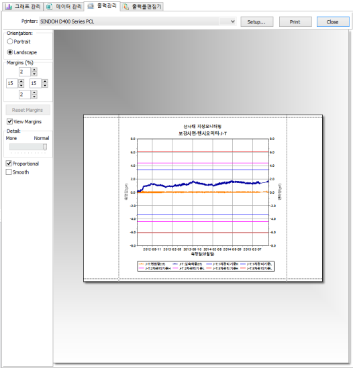This screenshot has height=368, width=353.
Task: Toggle the View Margins checkbox
Action: [24, 121]
